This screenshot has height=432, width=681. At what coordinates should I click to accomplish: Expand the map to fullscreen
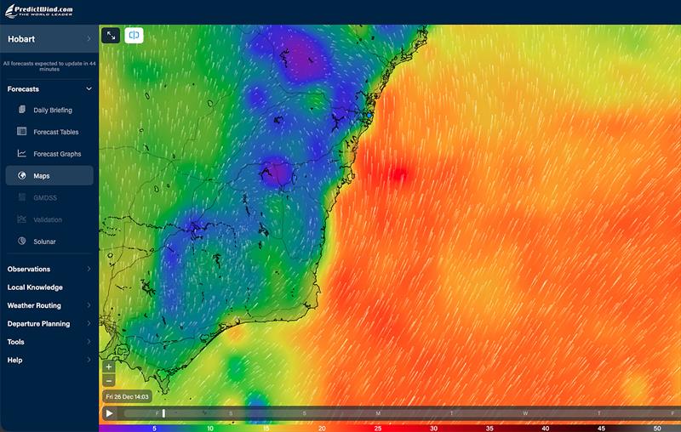[111, 36]
